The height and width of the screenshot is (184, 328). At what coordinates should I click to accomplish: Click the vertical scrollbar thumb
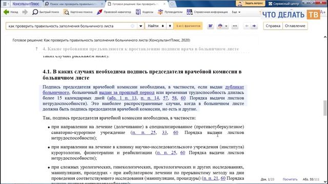325,108
